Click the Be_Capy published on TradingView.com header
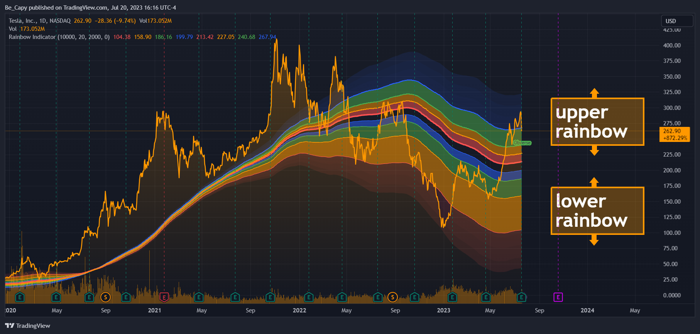Viewport: 700px width, 334px height. pyautogui.click(x=90, y=8)
